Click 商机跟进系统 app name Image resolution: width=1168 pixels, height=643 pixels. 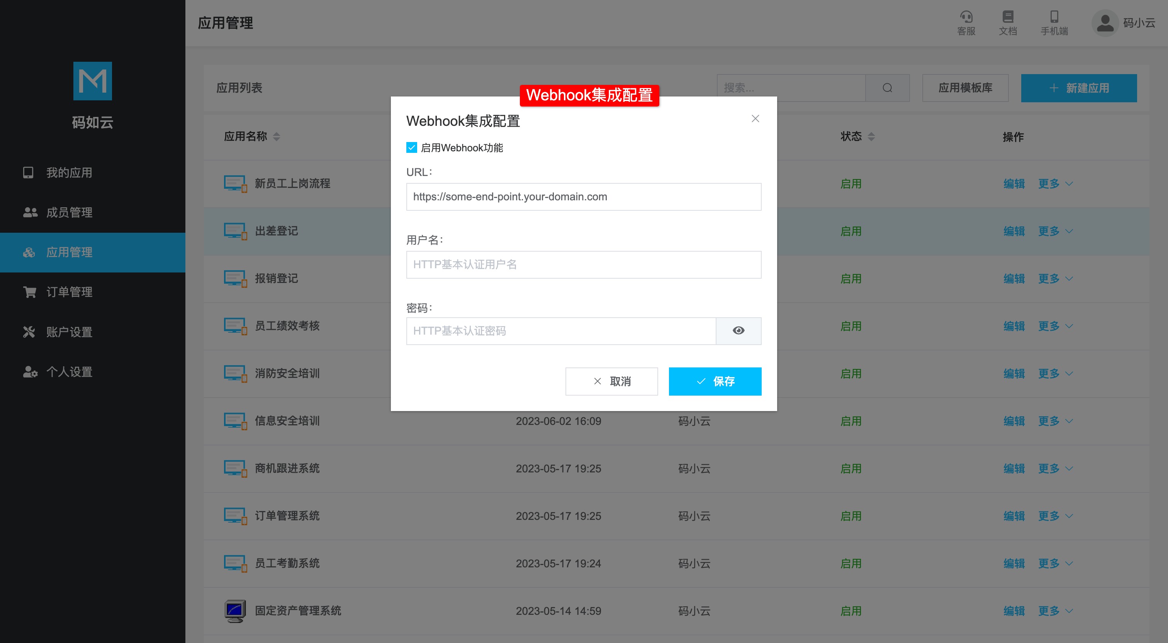287,469
